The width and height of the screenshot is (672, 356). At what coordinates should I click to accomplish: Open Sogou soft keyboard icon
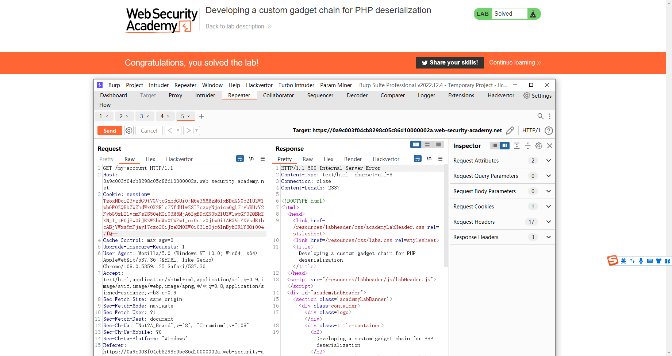pyautogui.click(x=650, y=261)
